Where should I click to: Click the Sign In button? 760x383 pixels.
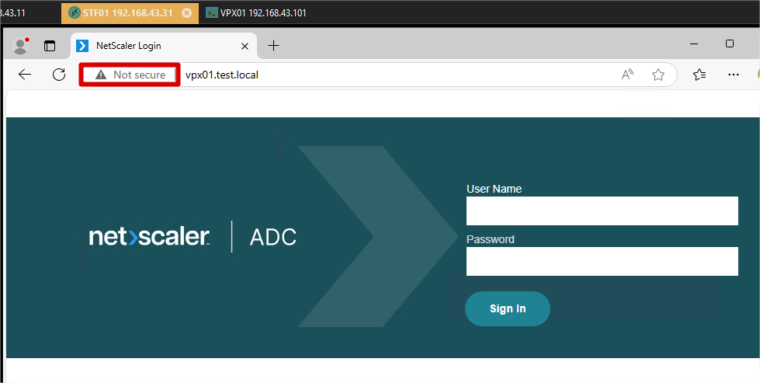[x=508, y=309]
